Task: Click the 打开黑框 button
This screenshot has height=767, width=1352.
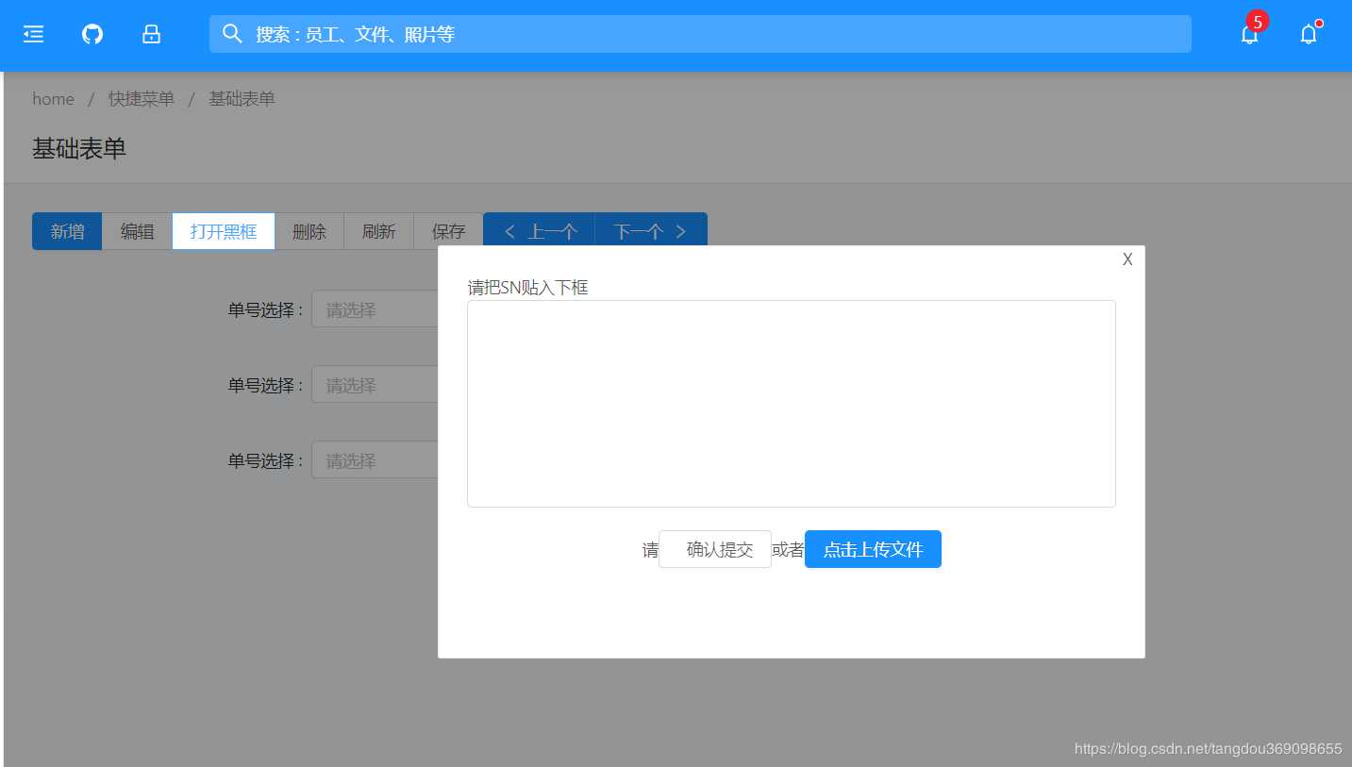Action: (x=224, y=231)
